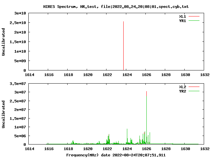Click the 1620 x-axis tick of upper plot
This screenshot has height=158, width=211.
pyautogui.click(x=88, y=75)
